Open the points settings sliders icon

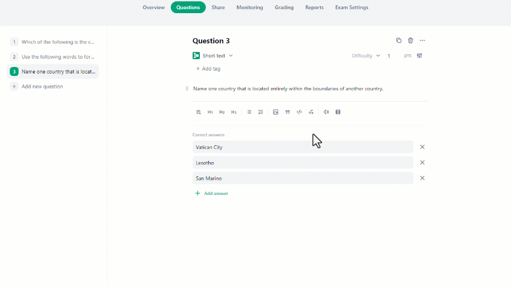click(x=419, y=56)
